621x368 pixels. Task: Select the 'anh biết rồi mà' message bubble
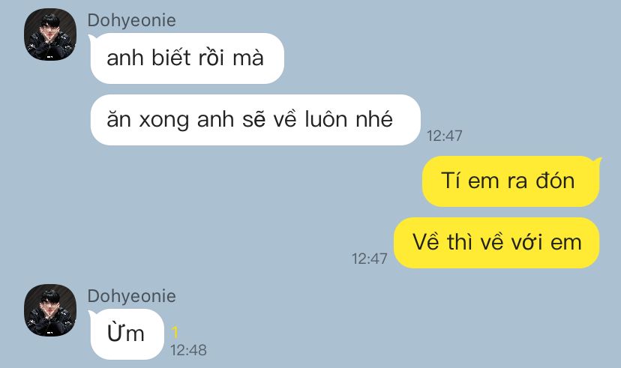[187, 58]
